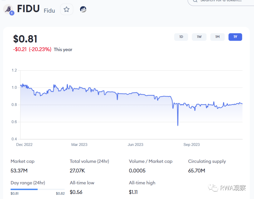Click the WeChat logo watermark
Image resolution: width=254 pixels, height=199 pixels.
click(213, 188)
